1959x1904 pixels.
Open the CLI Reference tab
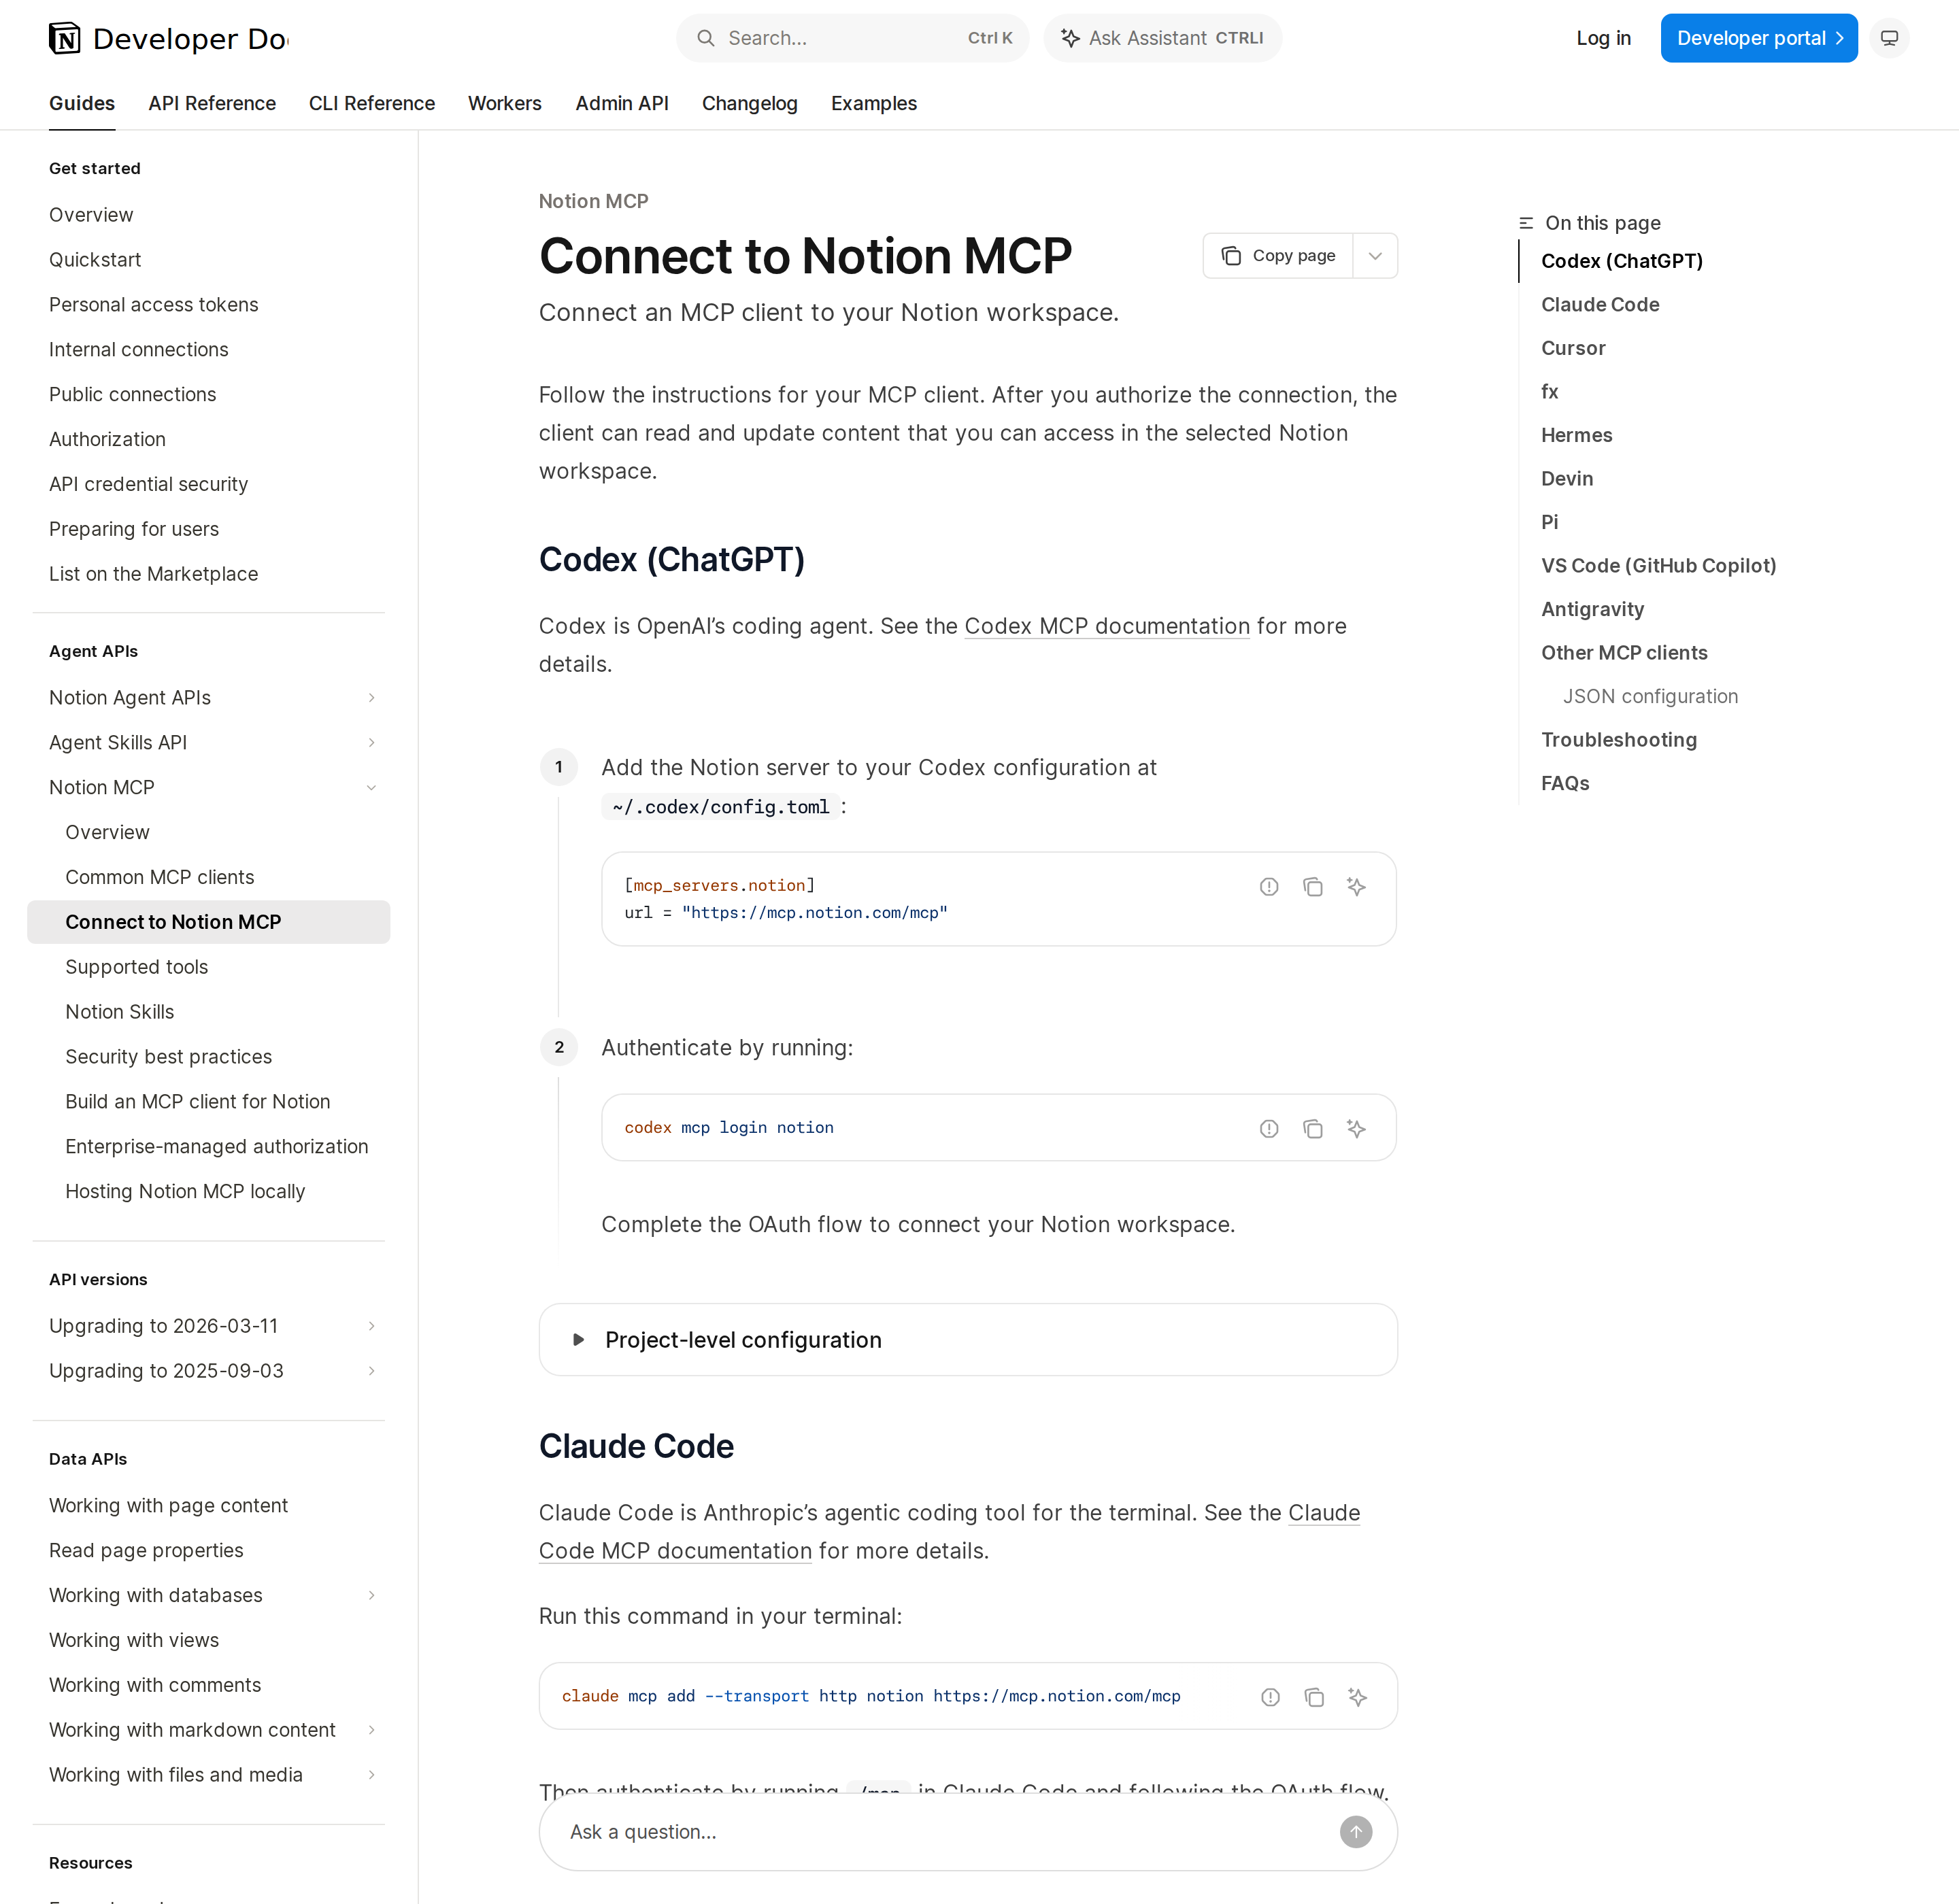(372, 103)
